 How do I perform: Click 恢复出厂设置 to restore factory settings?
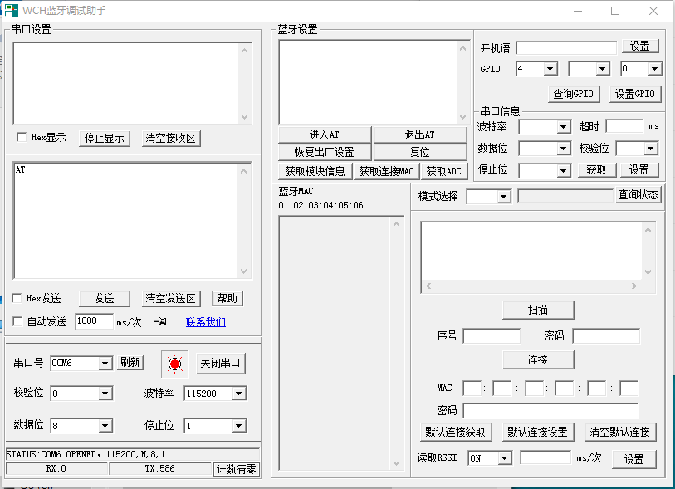[x=324, y=152]
